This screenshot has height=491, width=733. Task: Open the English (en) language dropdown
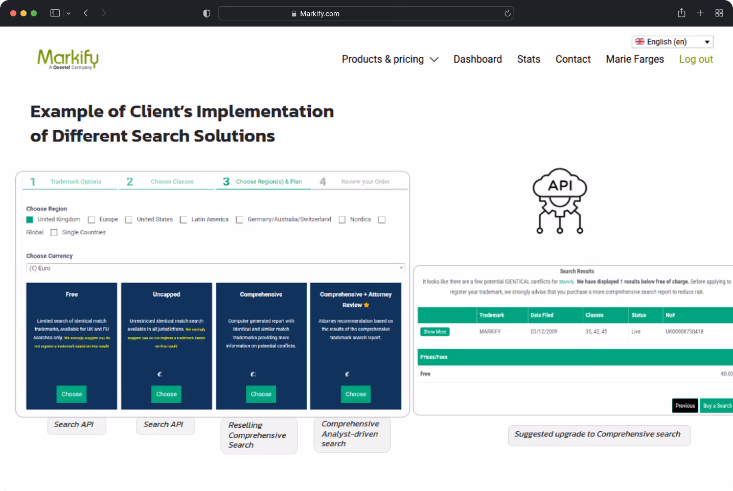(x=672, y=42)
